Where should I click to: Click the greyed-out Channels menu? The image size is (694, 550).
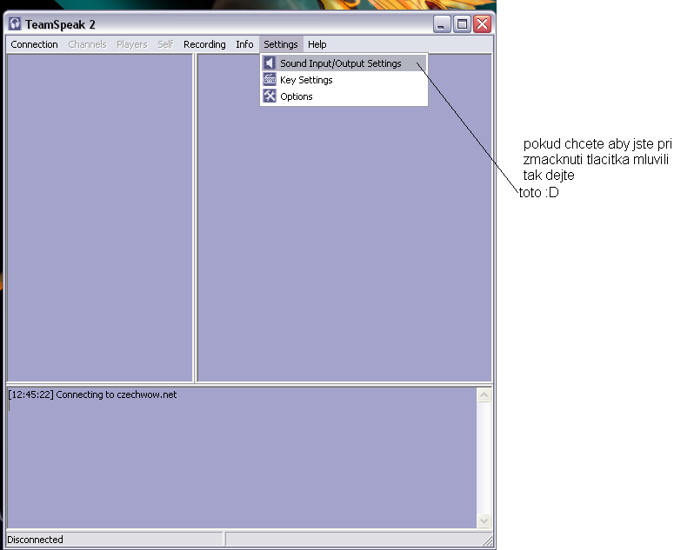coord(87,44)
